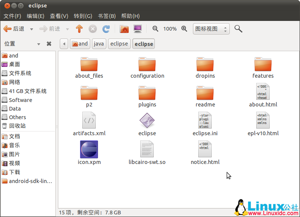This screenshot has width=300, height=217.
Task: Open the 图标视图 view mode dropdown
Action: pos(211,29)
